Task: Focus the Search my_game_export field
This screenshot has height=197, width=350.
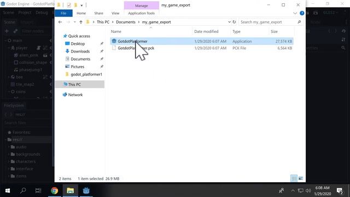Action: [268, 22]
